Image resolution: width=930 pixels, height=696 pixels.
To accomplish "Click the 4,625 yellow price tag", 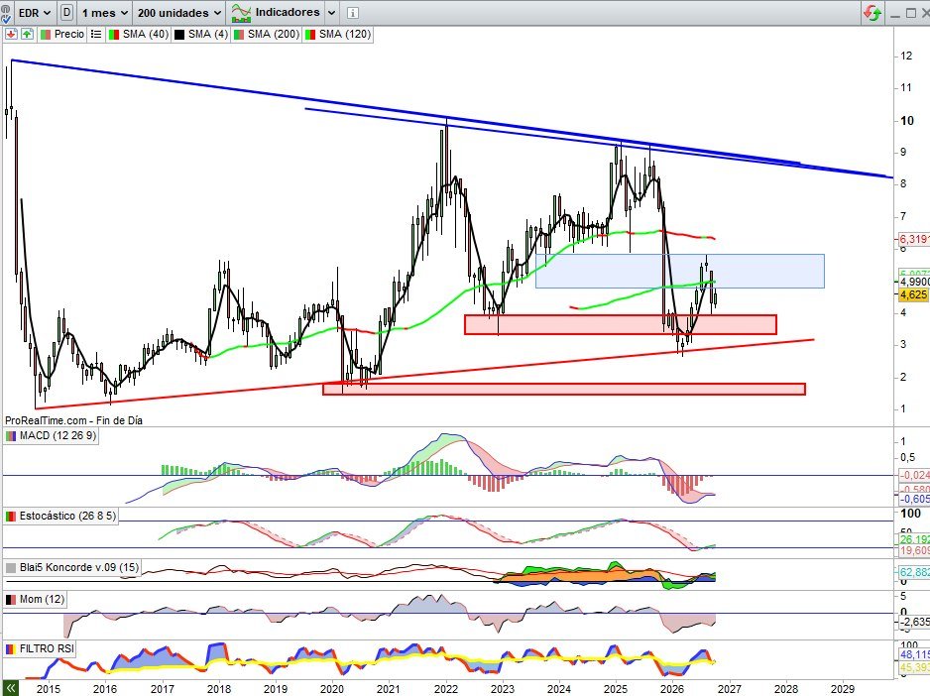I will [913, 294].
